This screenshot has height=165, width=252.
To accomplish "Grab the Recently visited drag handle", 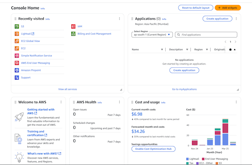I will point(16,19).
